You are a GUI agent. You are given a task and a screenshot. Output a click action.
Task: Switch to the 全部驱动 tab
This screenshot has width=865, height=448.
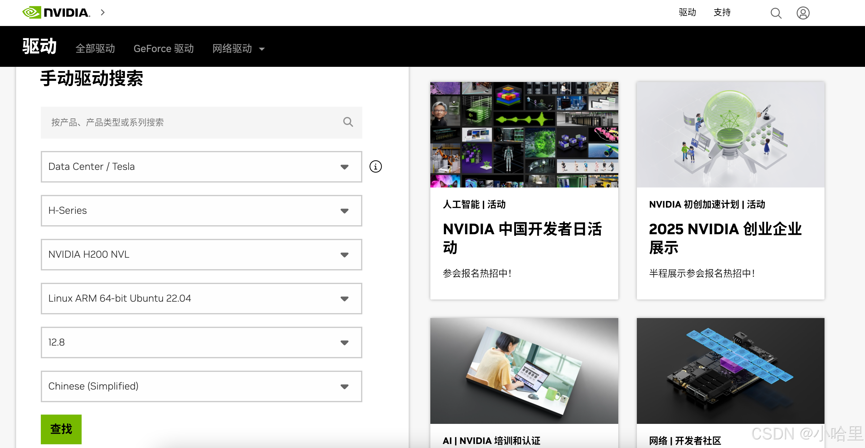coord(95,49)
